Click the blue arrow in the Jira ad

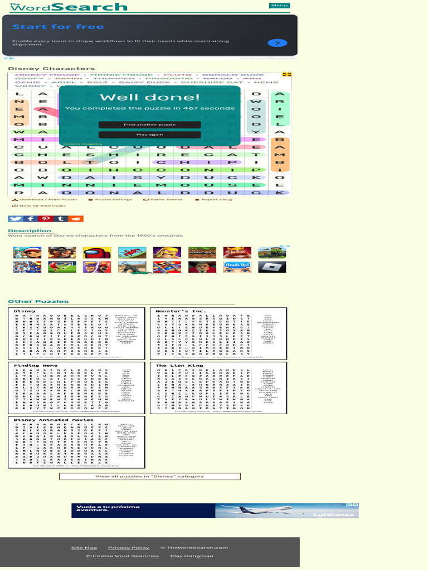point(278,43)
